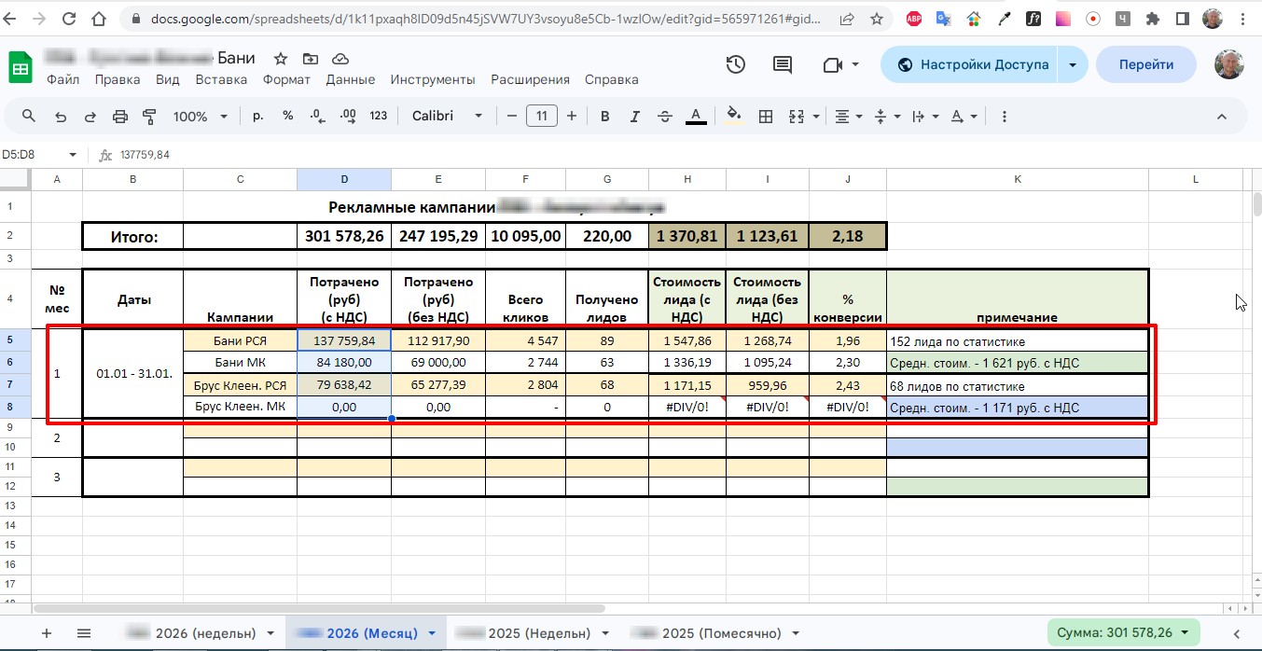Image resolution: width=1262 pixels, height=651 pixels.
Task: Open the Данные menu
Action: (x=350, y=80)
